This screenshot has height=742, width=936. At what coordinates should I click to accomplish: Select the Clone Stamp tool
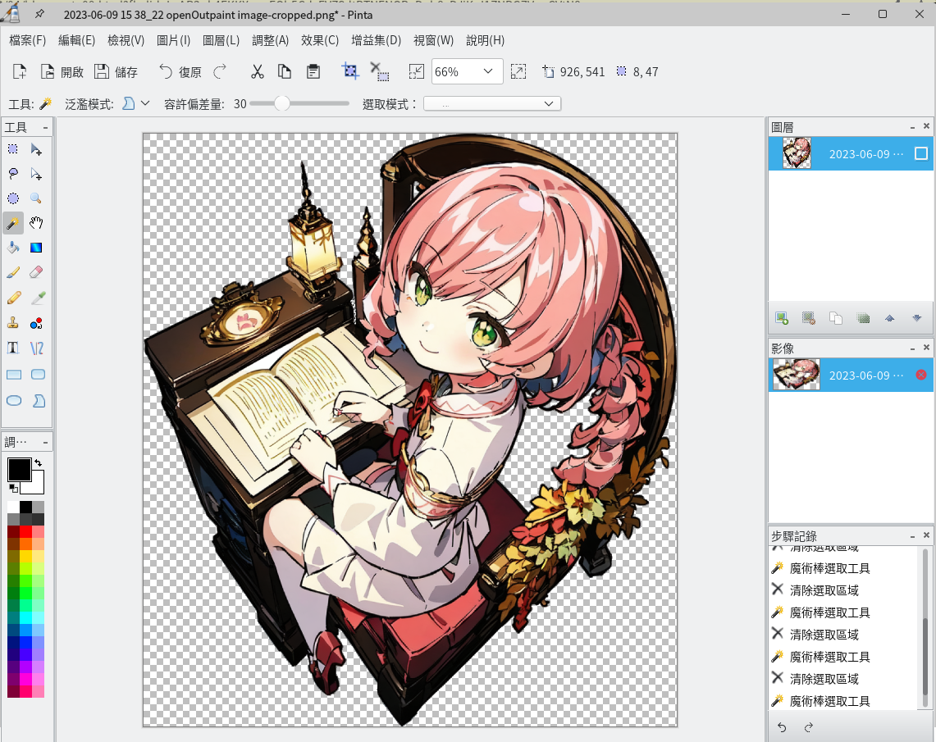(x=13, y=323)
